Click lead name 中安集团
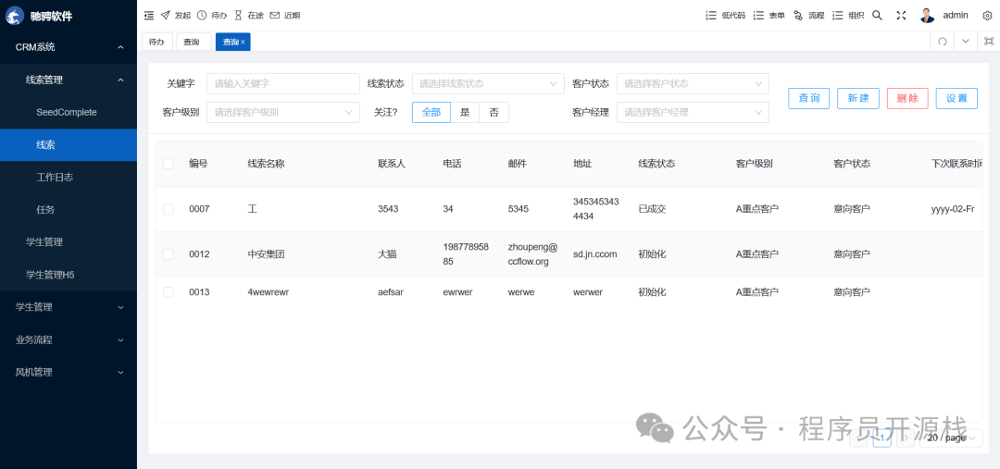Image resolution: width=1000 pixels, height=469 pixels. click(x=266, y=254)
